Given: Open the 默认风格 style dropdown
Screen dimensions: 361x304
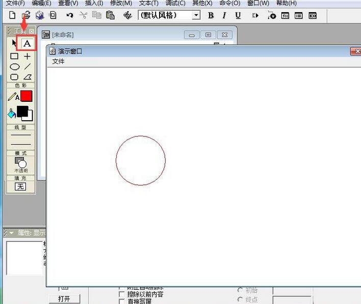Looking at the screenshot, I should [x=196, y=15].
